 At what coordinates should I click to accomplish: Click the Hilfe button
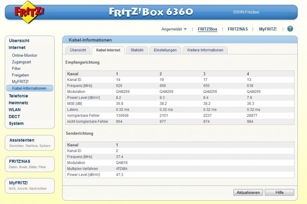(x=279, y=193)
